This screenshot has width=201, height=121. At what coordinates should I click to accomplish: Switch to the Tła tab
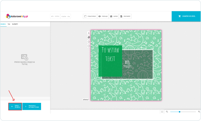(x=9, y=24)
